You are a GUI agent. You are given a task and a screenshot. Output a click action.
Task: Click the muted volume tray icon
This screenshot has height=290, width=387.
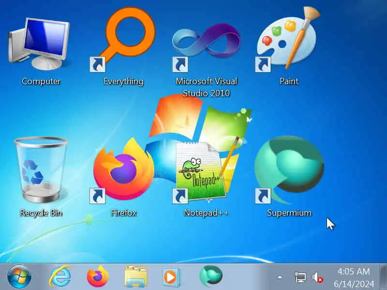coord(317,277)
